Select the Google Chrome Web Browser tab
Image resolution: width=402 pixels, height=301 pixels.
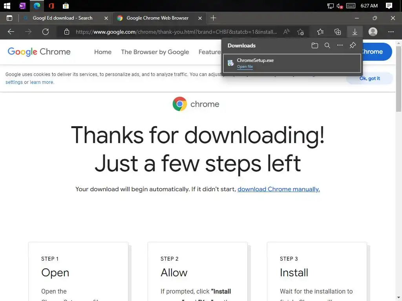coord(158,18)
